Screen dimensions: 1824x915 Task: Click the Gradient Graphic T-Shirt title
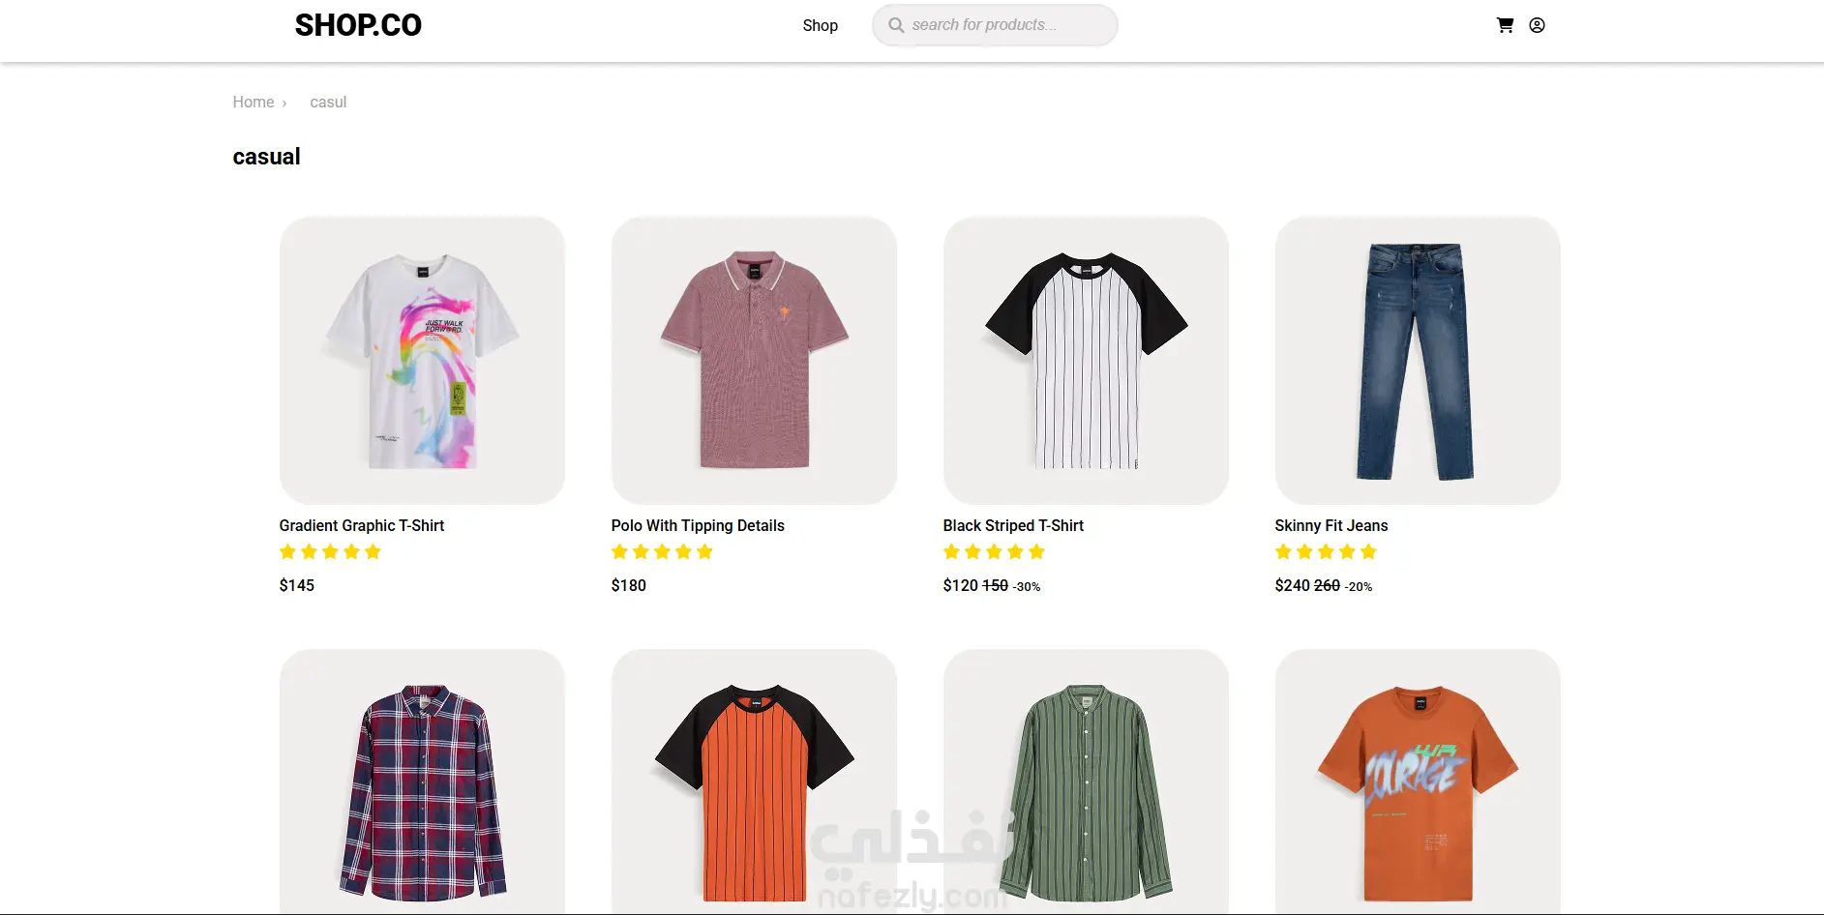coord(362,525)
